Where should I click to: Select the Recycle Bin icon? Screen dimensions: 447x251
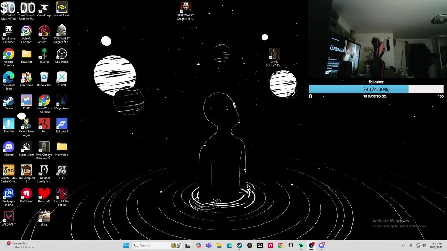click(44, 79)
